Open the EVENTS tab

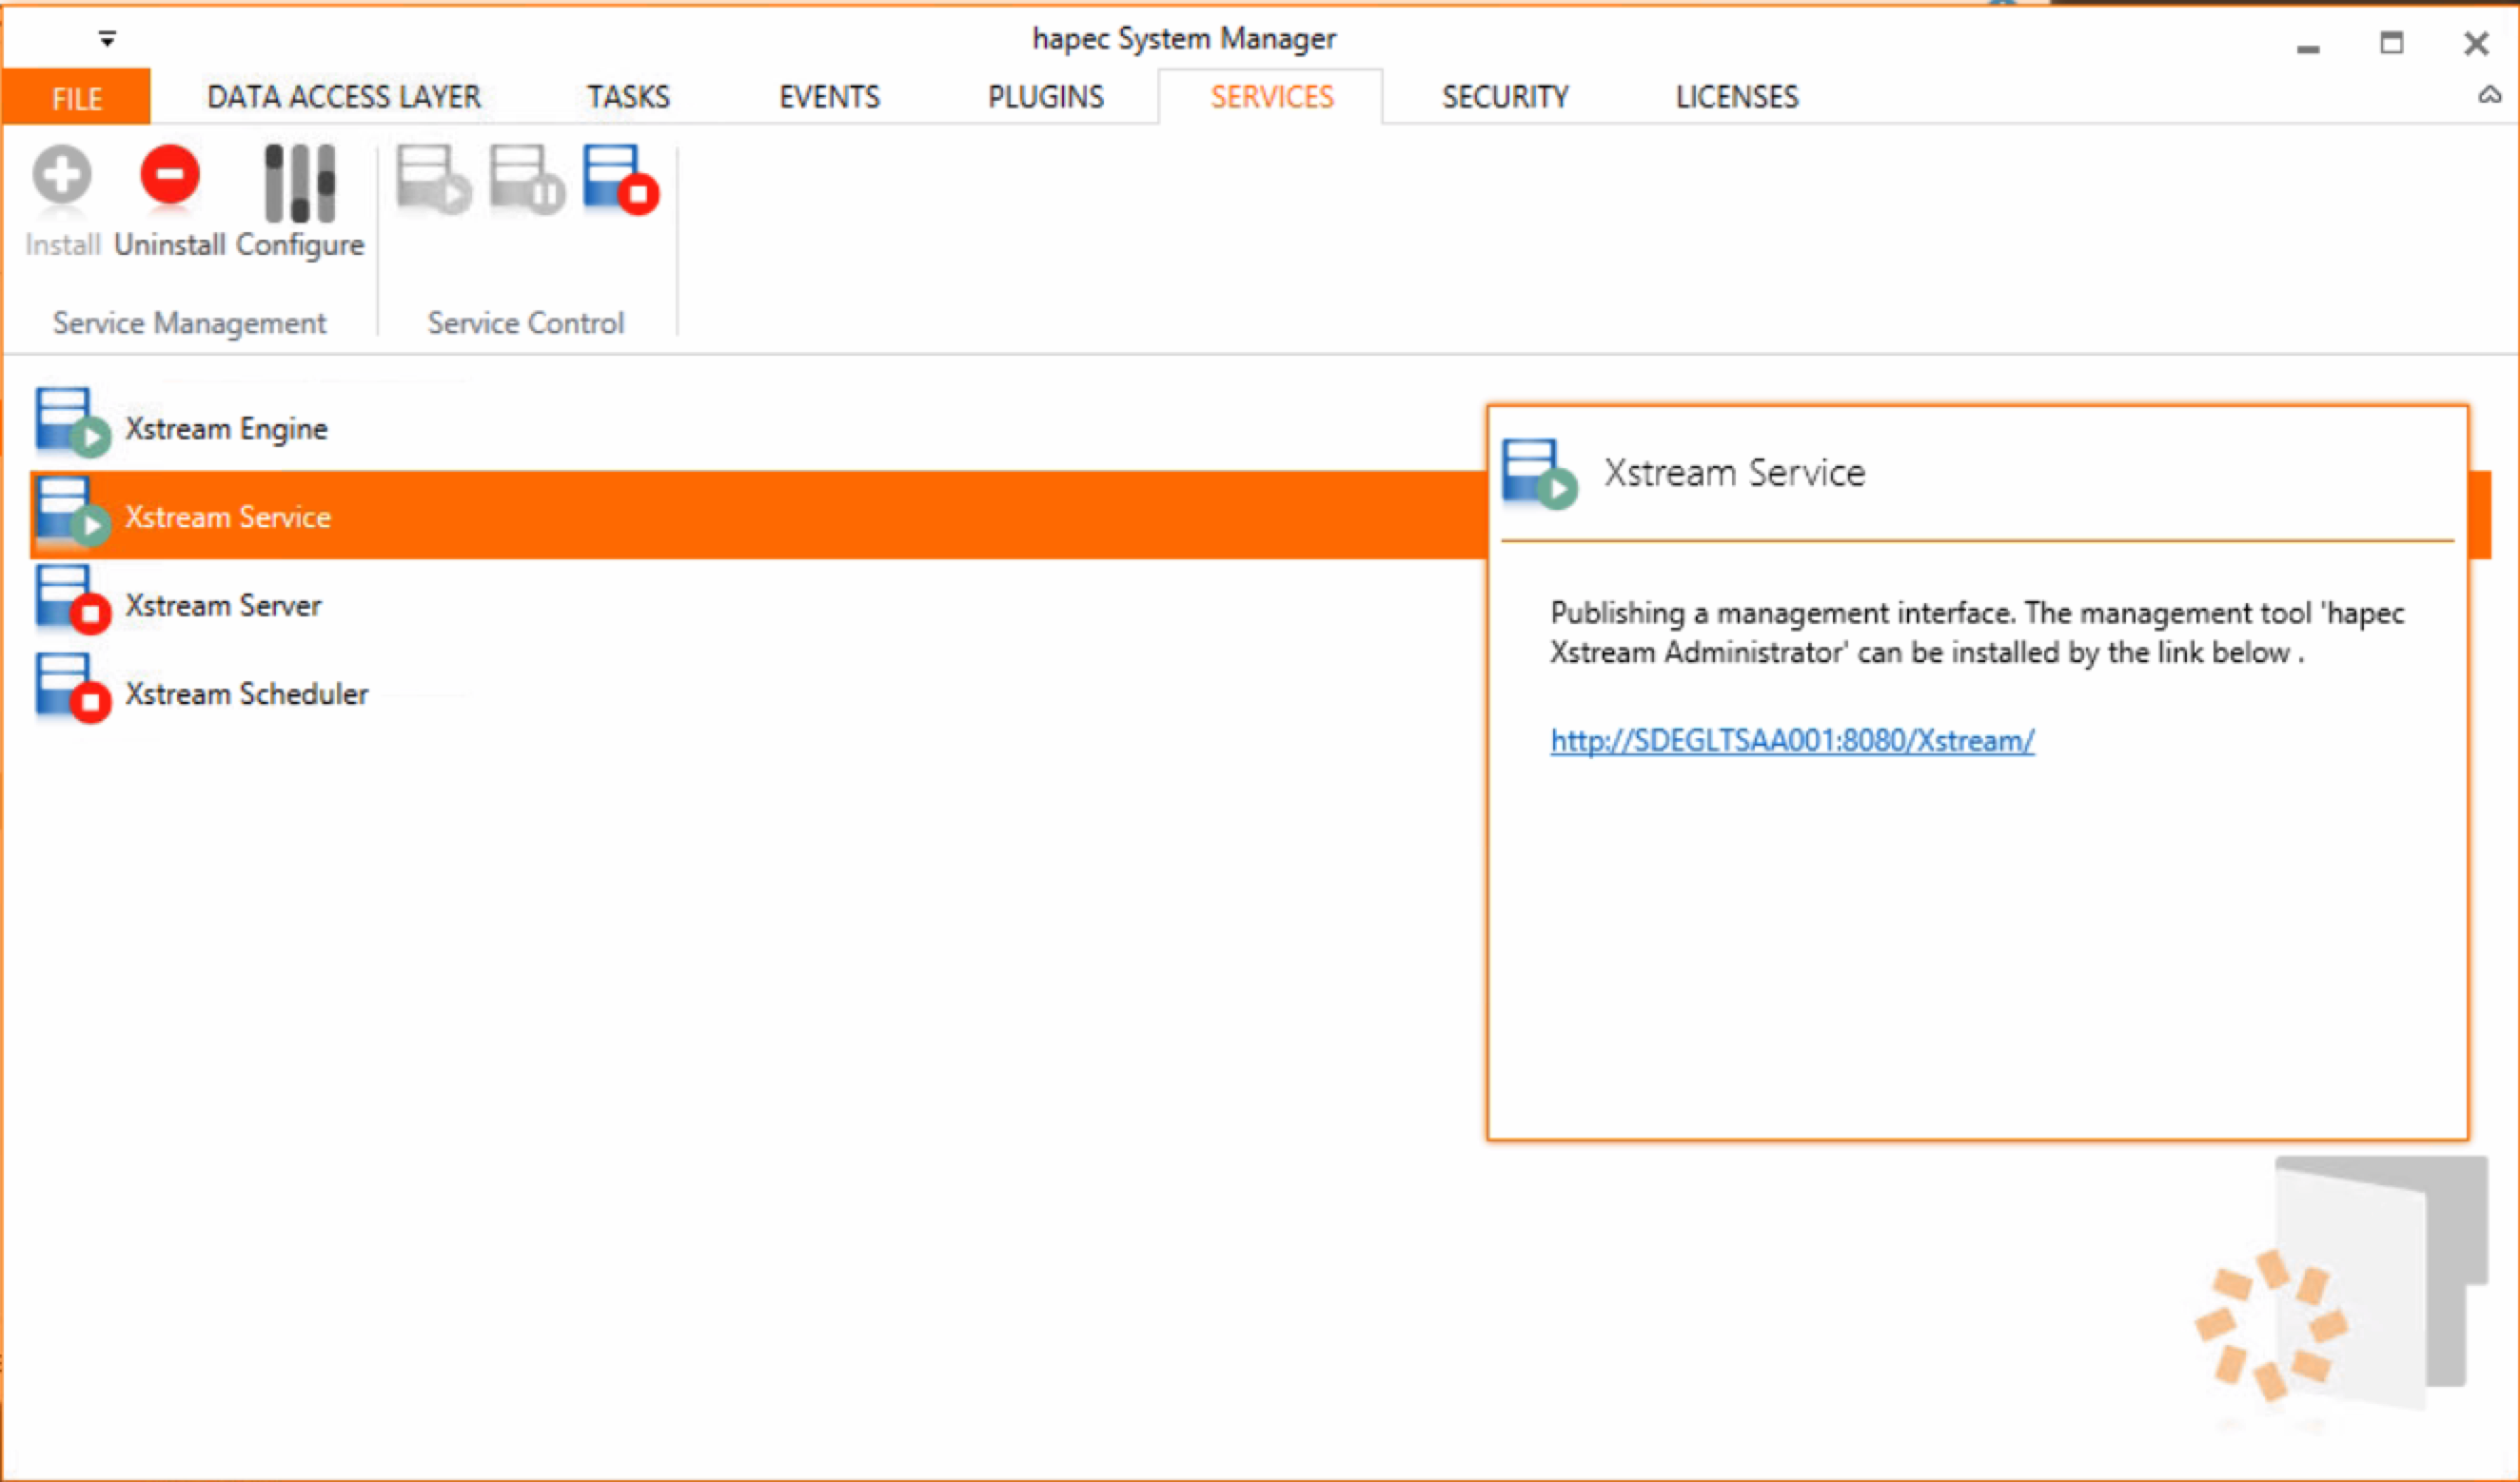coord(829,97)
